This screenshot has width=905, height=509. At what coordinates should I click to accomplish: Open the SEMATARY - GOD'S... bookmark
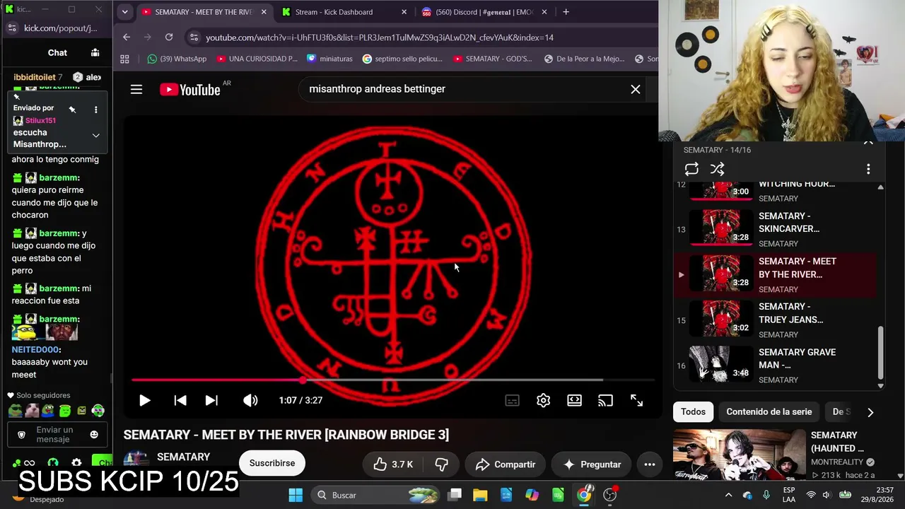493,59
